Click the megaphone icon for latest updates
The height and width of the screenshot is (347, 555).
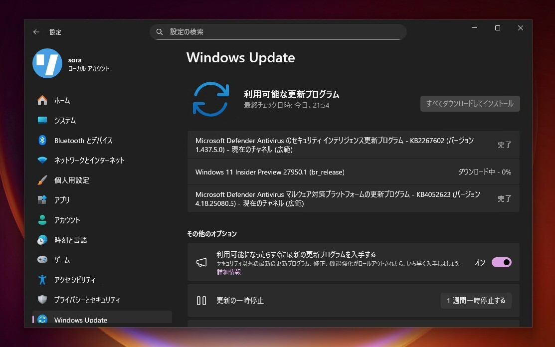click(x=201, y=262)
